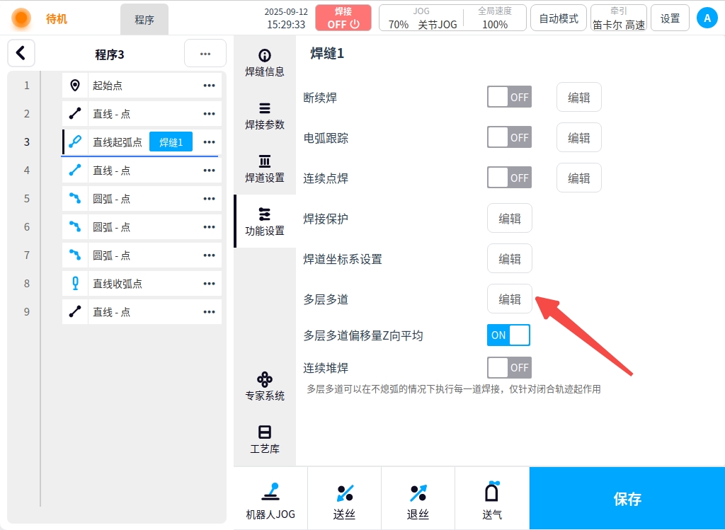The height and width of the screenshot is (530, 725).
Task: Switch to the 程序 tab
Action: pos(144,20)
